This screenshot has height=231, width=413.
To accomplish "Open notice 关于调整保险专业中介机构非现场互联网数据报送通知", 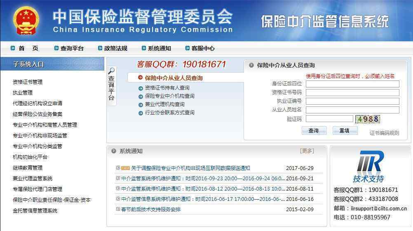I will tap(190, 168).
